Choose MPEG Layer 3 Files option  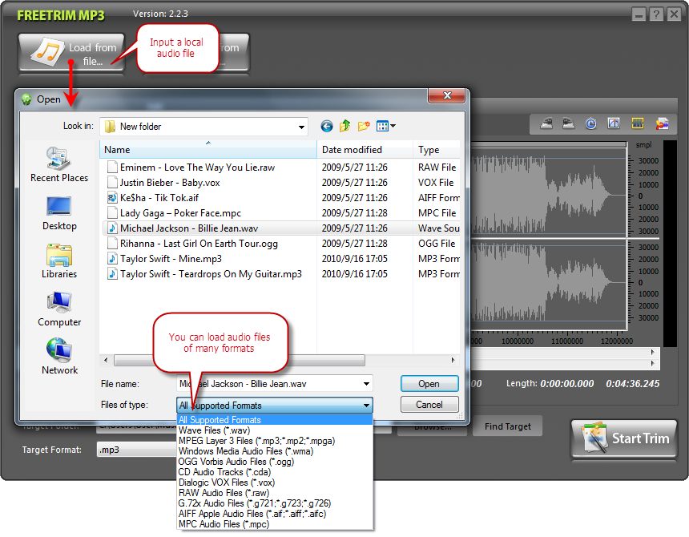275,441
